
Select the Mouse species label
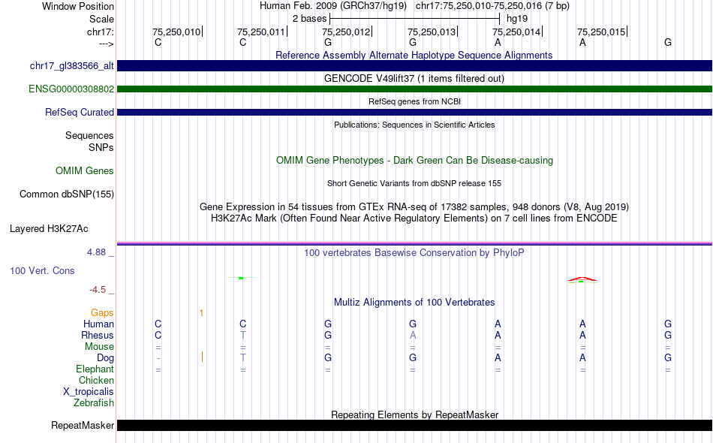click(x=99, y=347)
